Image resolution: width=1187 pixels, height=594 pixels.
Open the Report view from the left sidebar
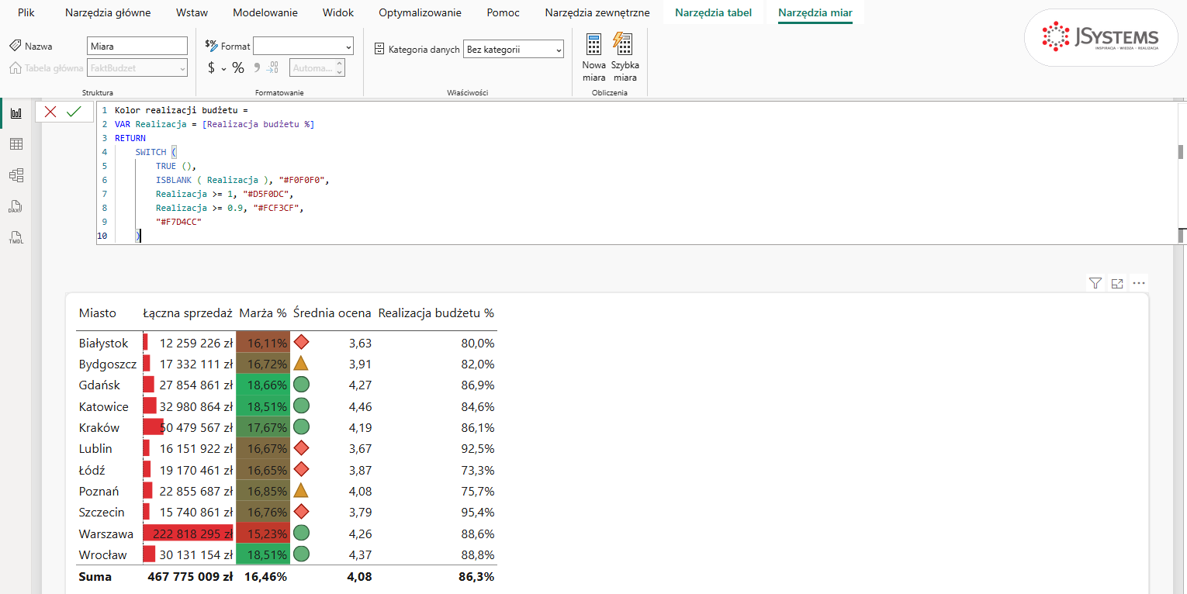[x=16, y=113]
